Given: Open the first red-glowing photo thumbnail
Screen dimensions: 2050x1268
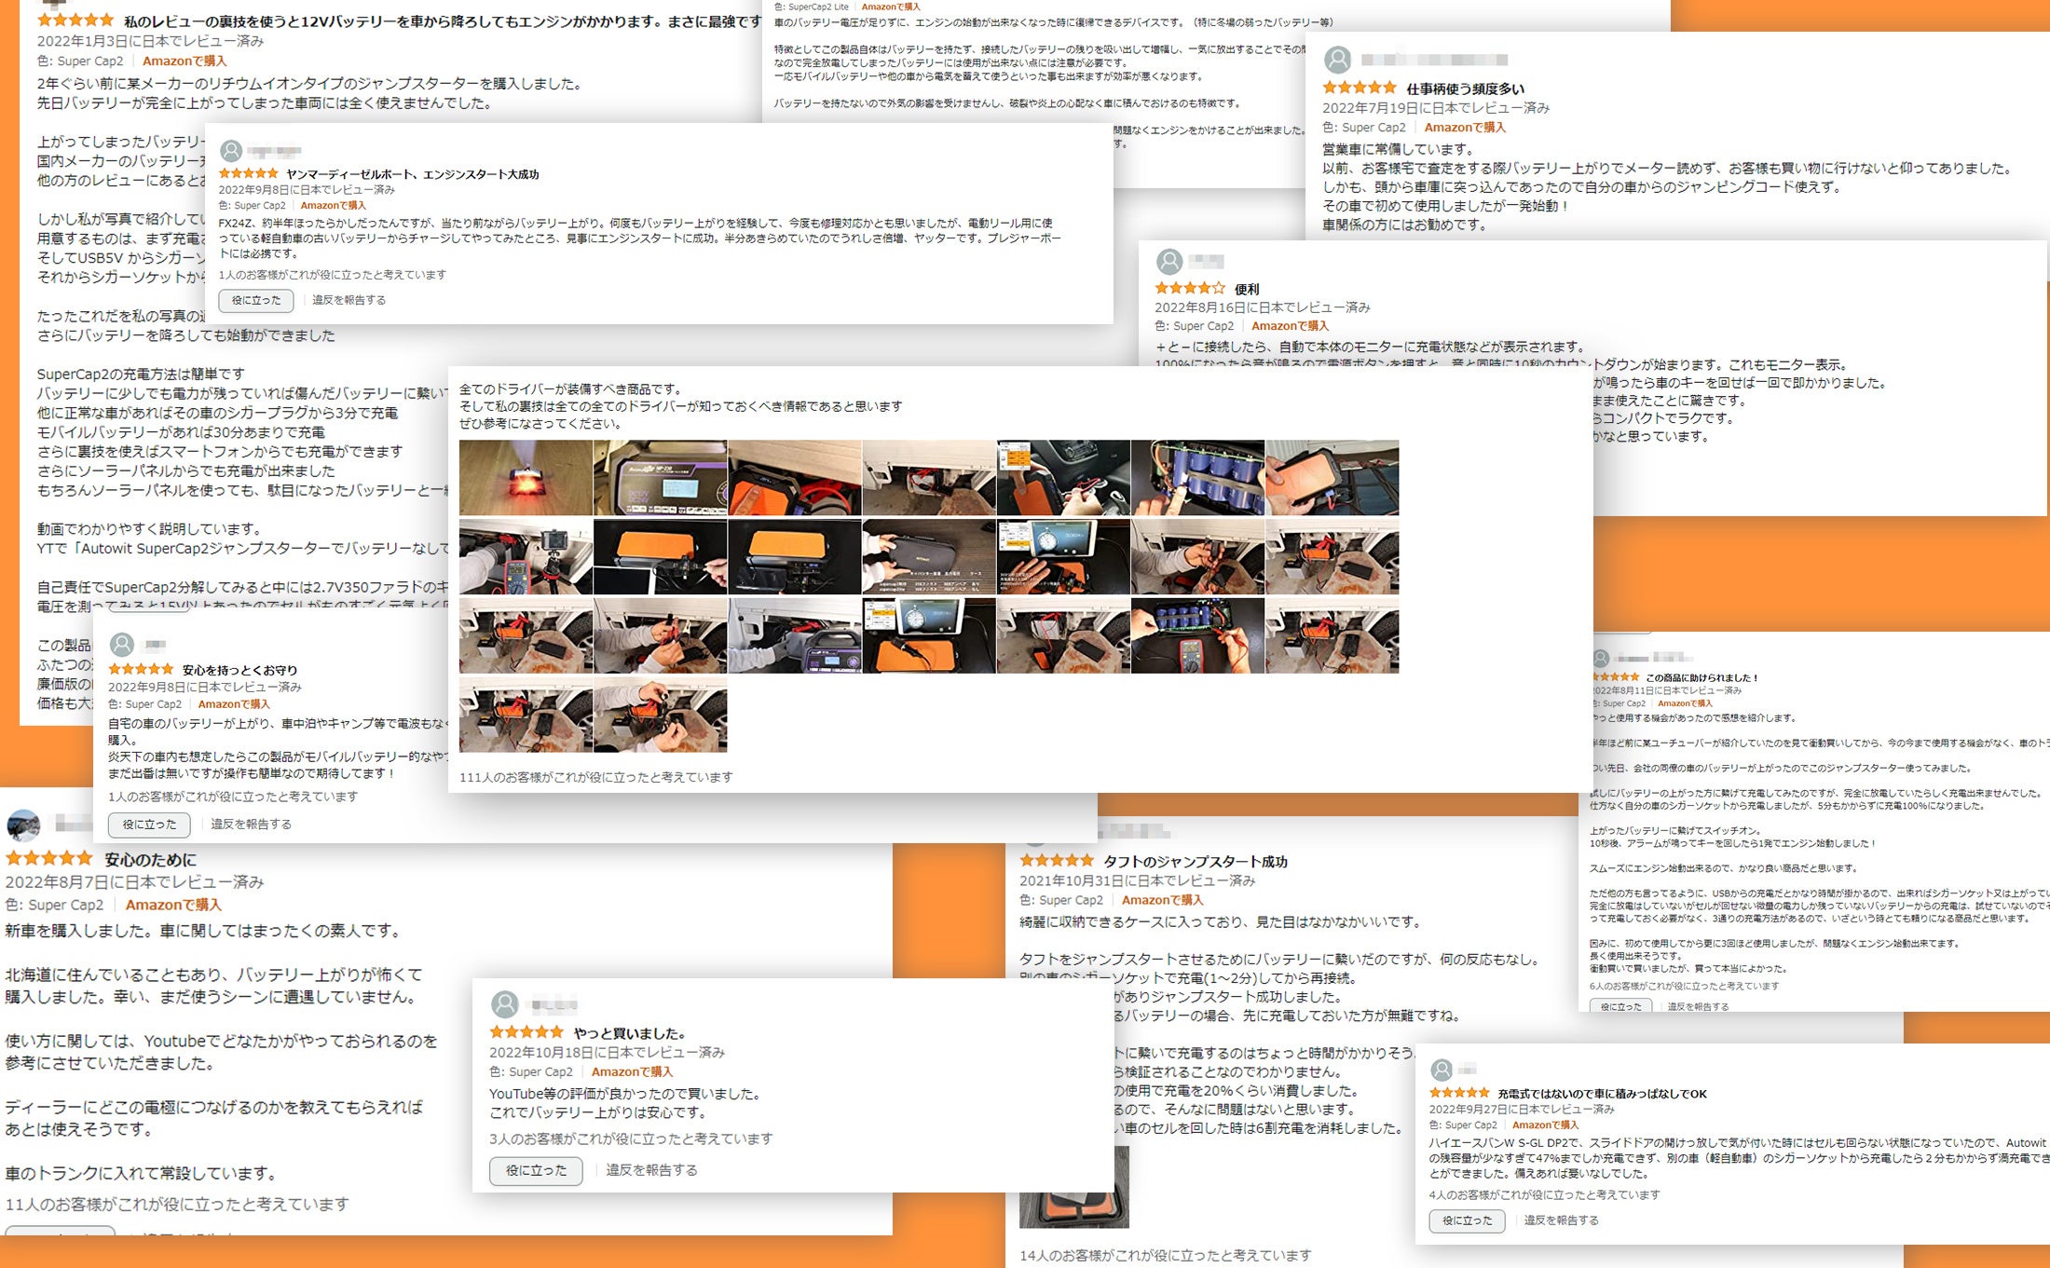Looking at the screenshot, I should [526, 478].
